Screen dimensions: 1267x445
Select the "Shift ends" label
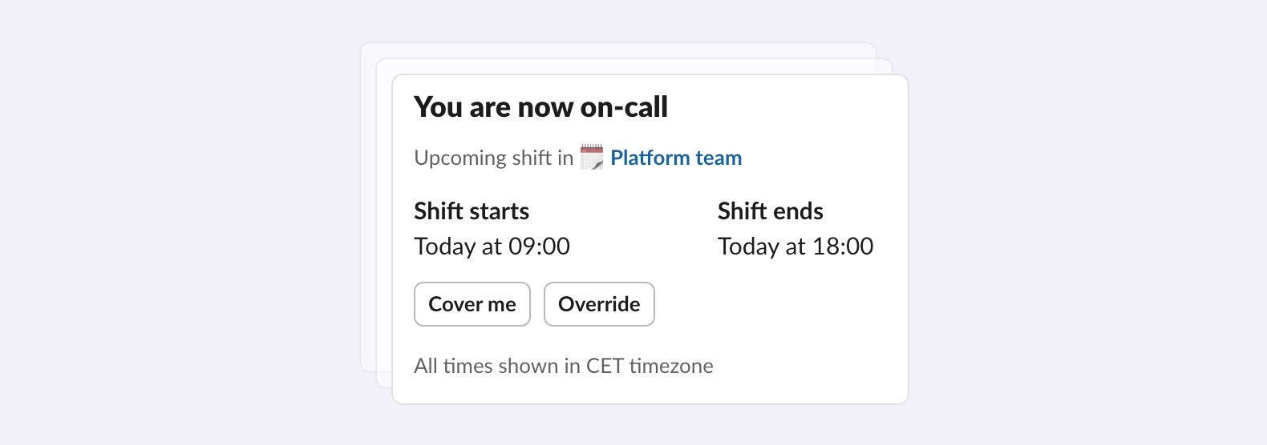tap(770, 211)
